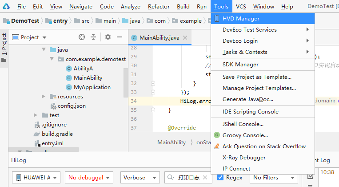Image resolution: width=339 pixels, height=187 pixels.
Task: Open the Build menu
Action: click(183, 7)
